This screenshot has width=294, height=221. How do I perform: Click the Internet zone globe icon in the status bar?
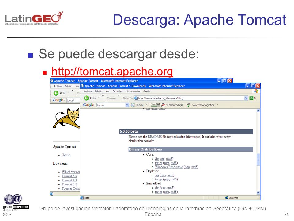coord(227,198)
